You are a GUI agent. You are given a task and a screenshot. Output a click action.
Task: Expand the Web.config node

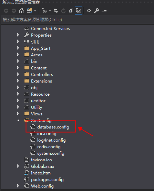(18, 186)
